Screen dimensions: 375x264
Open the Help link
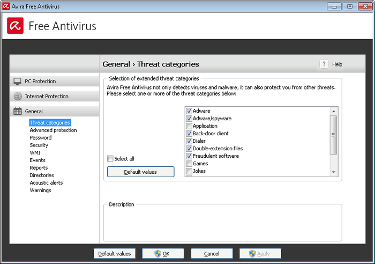(337, 64)
